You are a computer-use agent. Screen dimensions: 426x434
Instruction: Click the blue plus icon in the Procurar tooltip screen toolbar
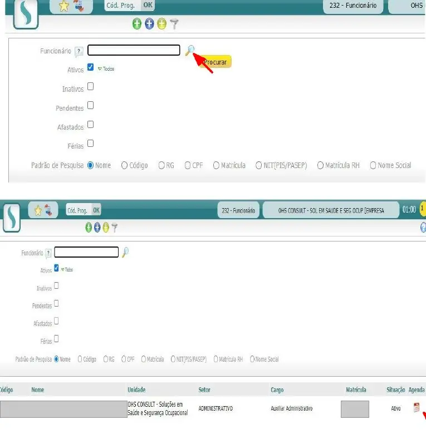pyautogui.click(x=149, y=24)
